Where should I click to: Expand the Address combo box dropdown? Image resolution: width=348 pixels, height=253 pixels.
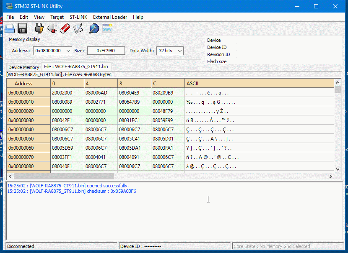68,51
